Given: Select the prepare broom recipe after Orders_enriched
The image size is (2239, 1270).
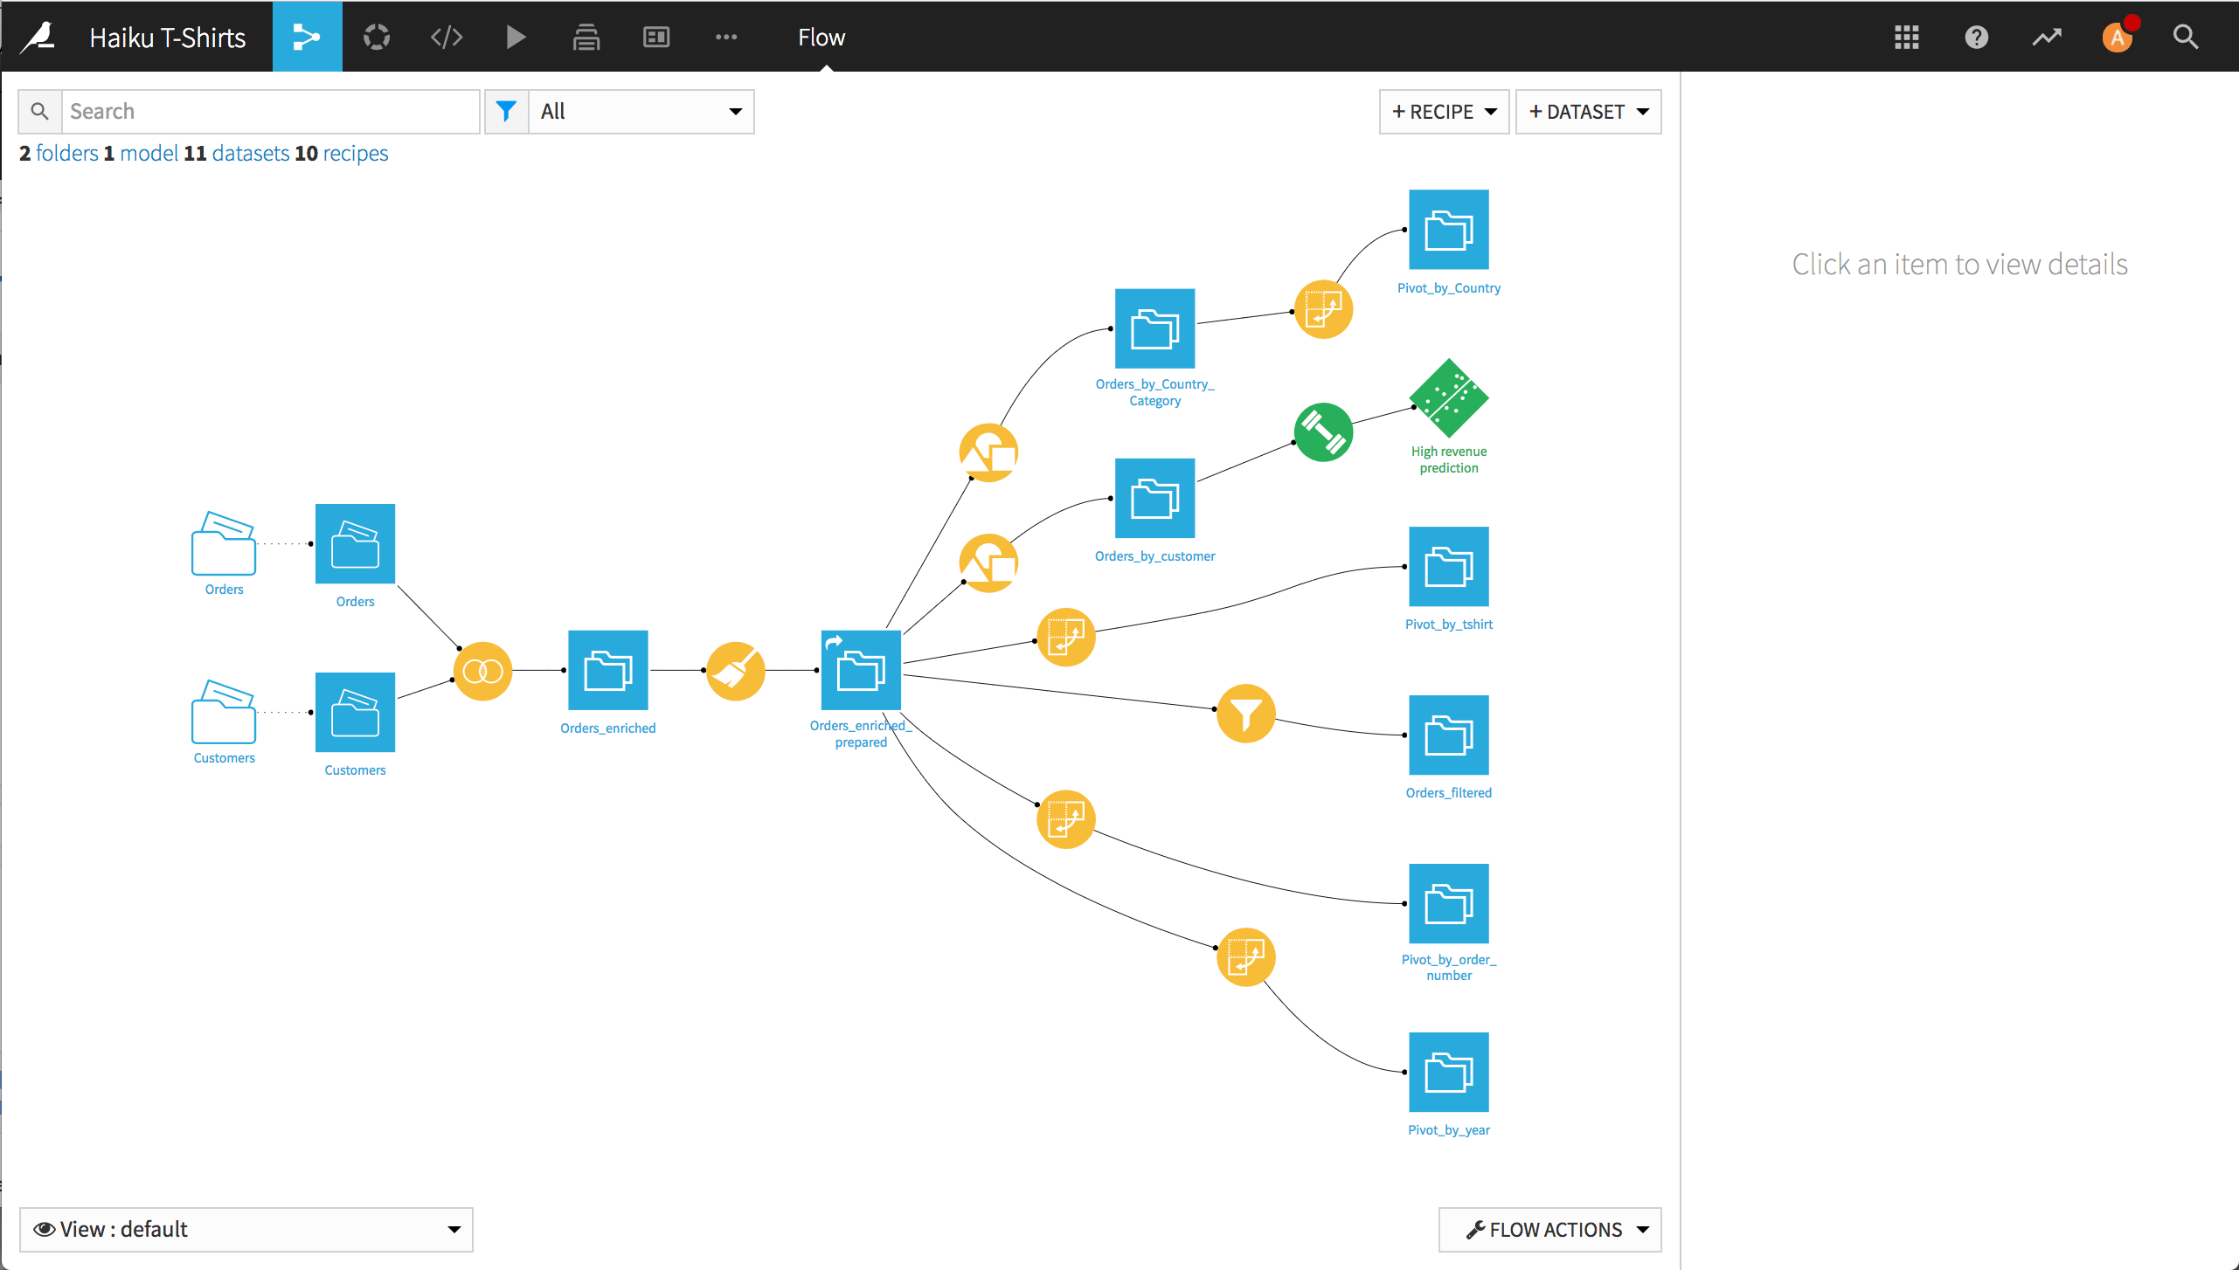Looking at the screenshot, I should click(735, 671).
